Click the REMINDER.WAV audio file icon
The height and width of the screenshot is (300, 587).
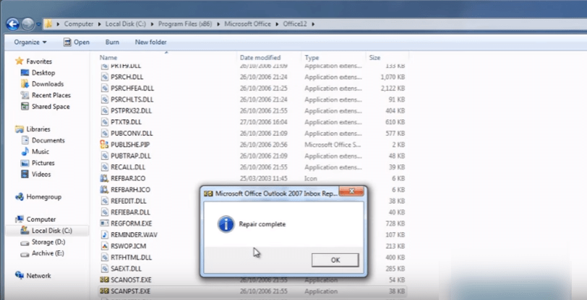pyautogui.click(x=105, y=234)
